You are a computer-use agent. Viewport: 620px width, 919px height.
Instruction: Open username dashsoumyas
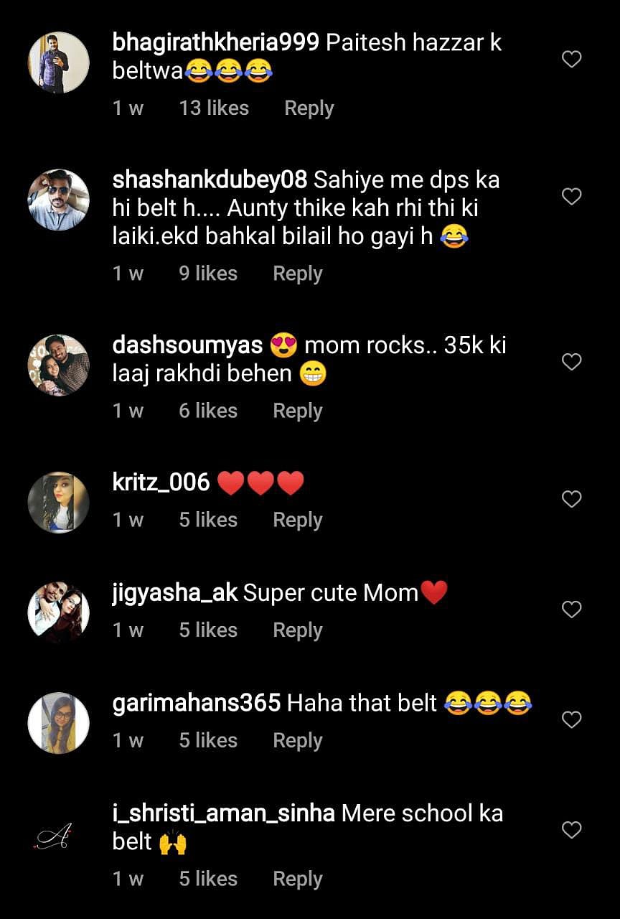187,345
